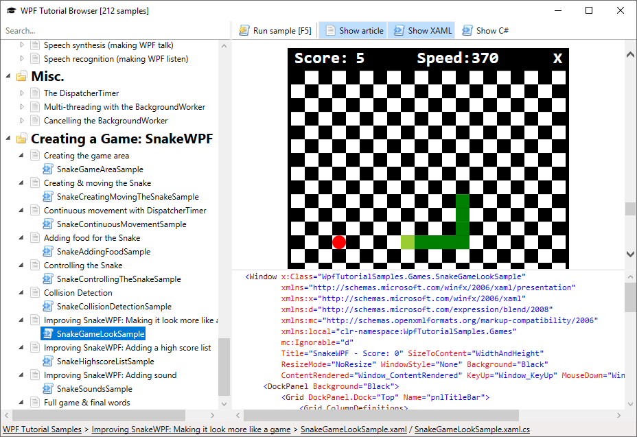The width and height of the screenshot is (637, 437).
Task: Toggle the Show XAML view
Action: (421, 30)
